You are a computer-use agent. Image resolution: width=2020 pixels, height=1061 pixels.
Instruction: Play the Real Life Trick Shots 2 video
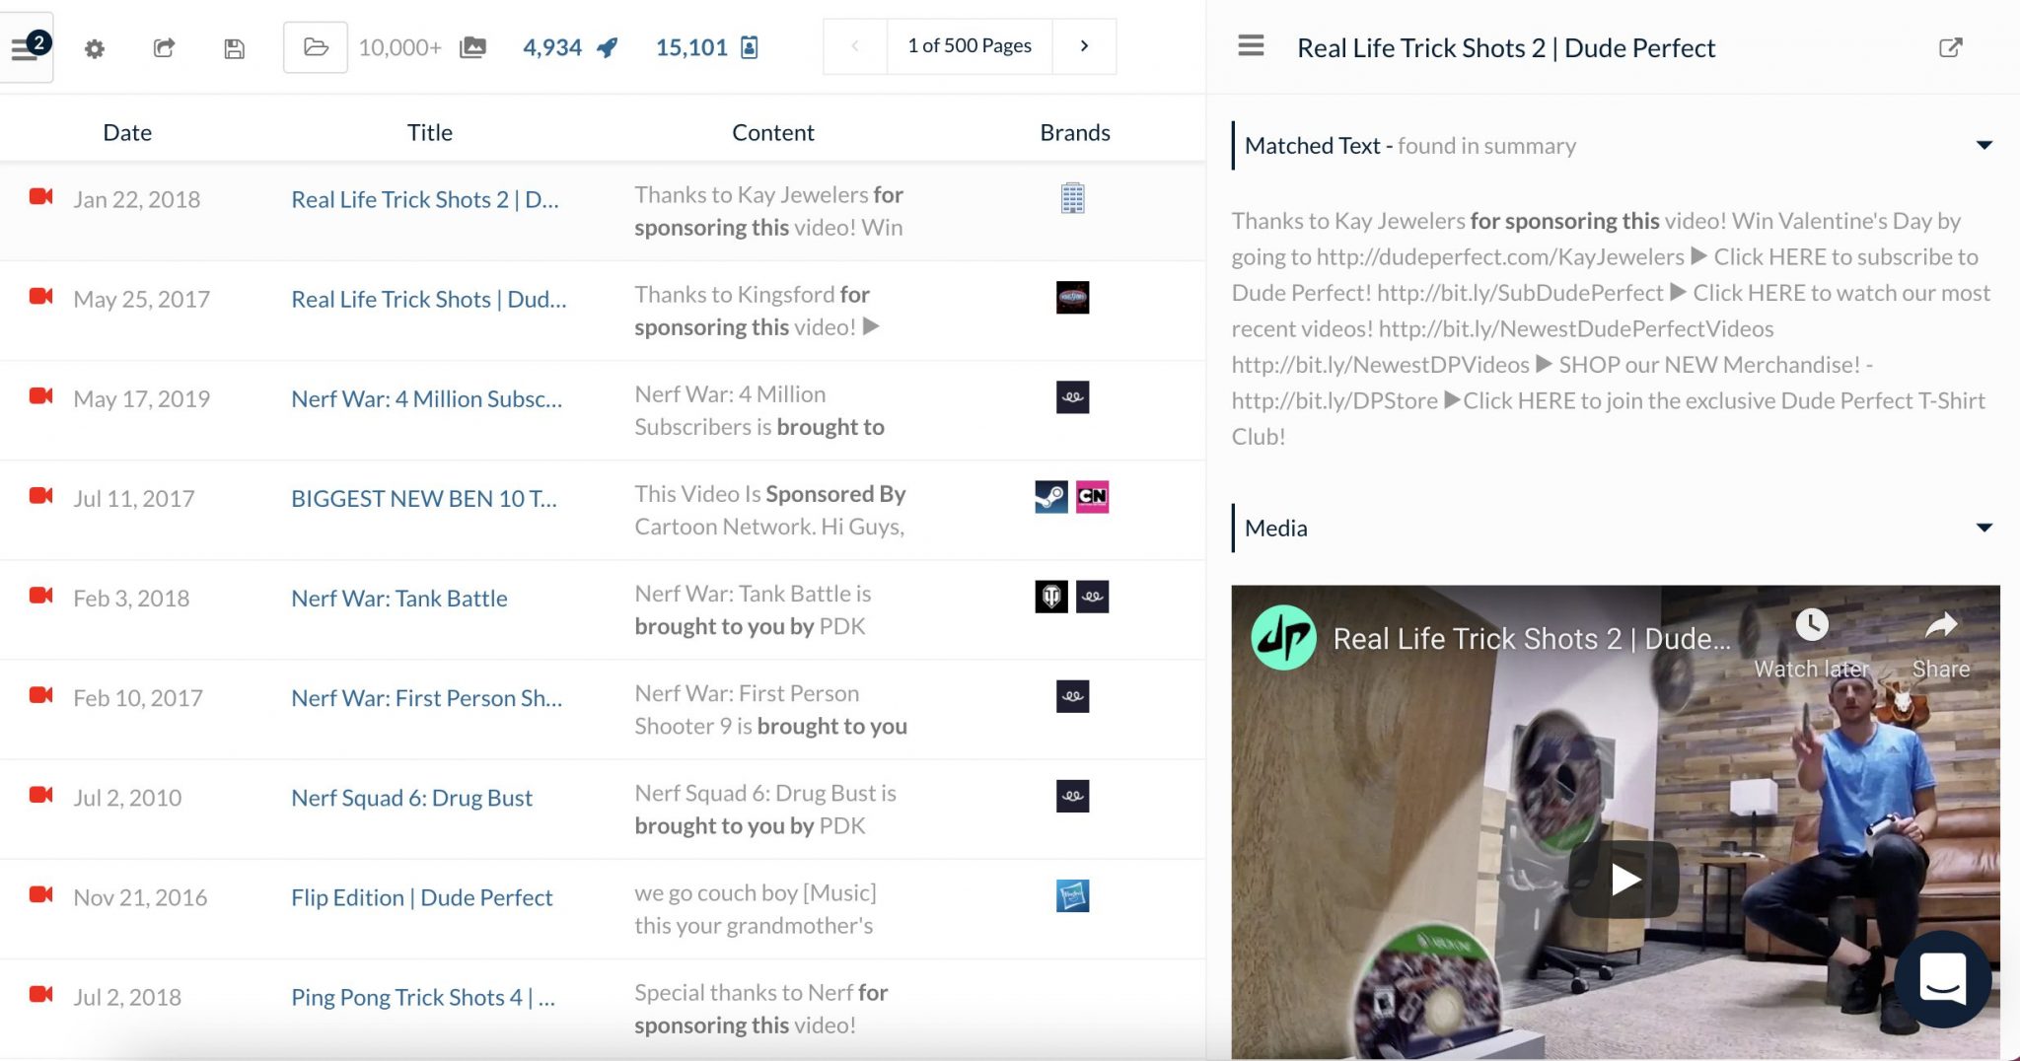(1624, 879)
